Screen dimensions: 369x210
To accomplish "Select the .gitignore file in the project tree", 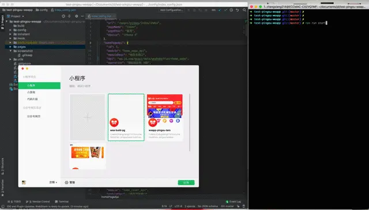I will click(22, 63).
